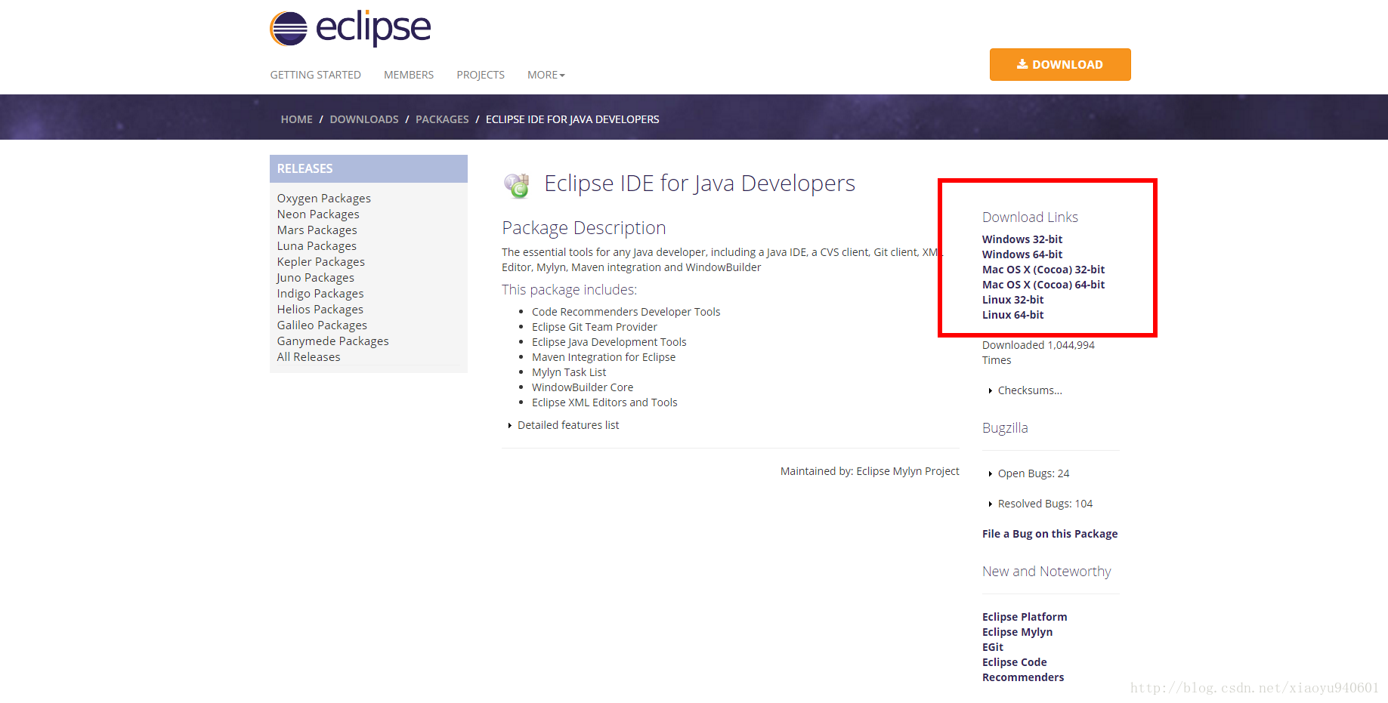Download Linux 32-bit package
Viewport: 1388px width, 703px height.
click(1012, 300)
